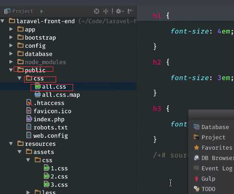Click the index.php file icon
This screenshot has width=234, height=194.
(29, 119)
